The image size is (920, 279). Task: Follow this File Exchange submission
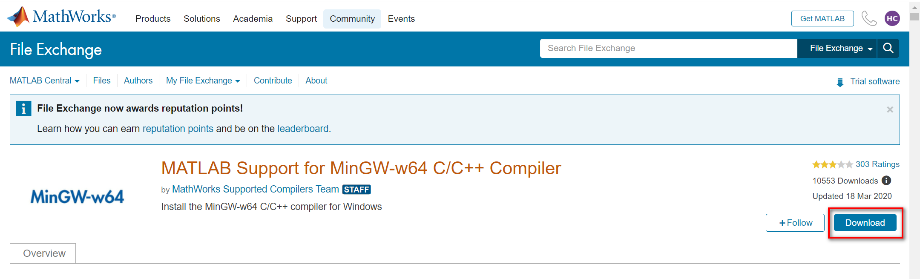point(795,223)
